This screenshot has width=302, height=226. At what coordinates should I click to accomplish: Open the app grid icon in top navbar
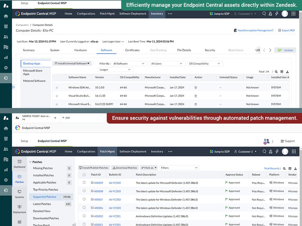[293, 14]
